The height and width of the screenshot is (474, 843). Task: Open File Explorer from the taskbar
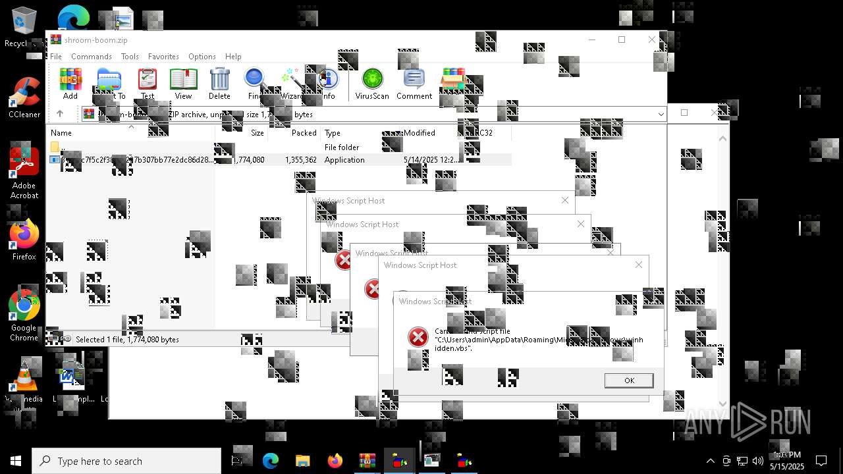click(x=302, y=461)
